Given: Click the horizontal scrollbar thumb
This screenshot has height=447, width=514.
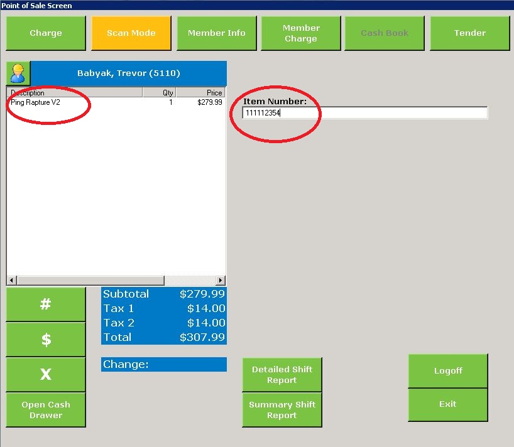Looking at the screenshot, I should click(x=91, y=280).
